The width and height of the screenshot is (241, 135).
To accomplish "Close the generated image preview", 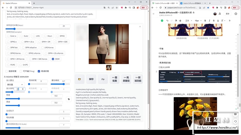I will (x=140, y=26).
